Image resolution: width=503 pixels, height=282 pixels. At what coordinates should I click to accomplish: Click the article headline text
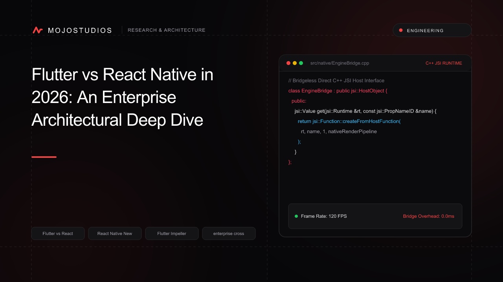[123, 97]
